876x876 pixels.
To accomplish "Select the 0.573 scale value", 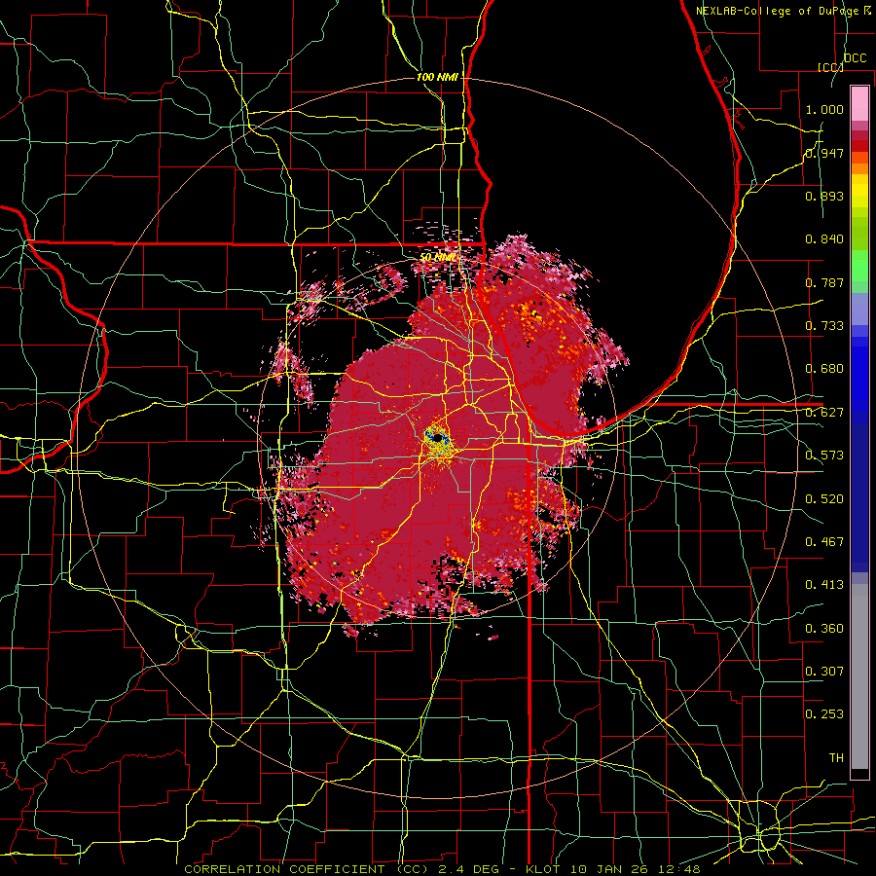I will pos(824,456).
